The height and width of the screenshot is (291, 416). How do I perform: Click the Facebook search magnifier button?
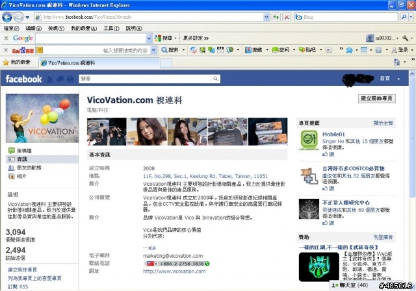[216, 79]
